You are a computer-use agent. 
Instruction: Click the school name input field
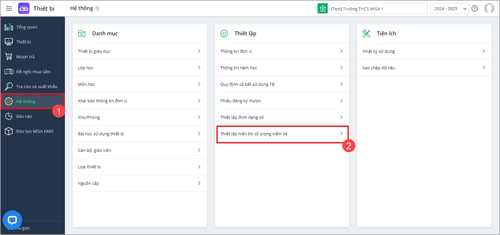(377, 9)
